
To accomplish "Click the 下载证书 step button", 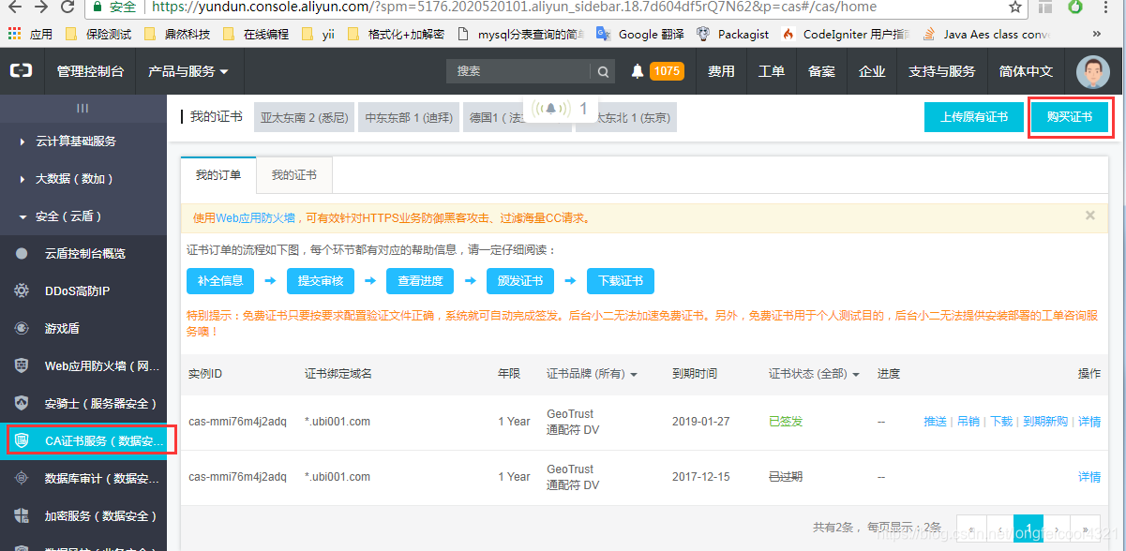I will (621, 280).
